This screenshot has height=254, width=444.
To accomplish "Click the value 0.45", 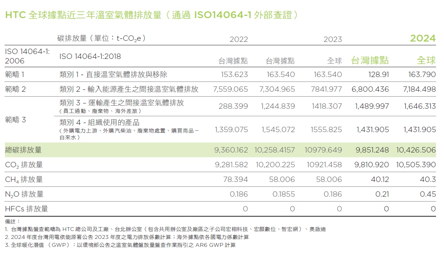I will click(x=428, y=194).
